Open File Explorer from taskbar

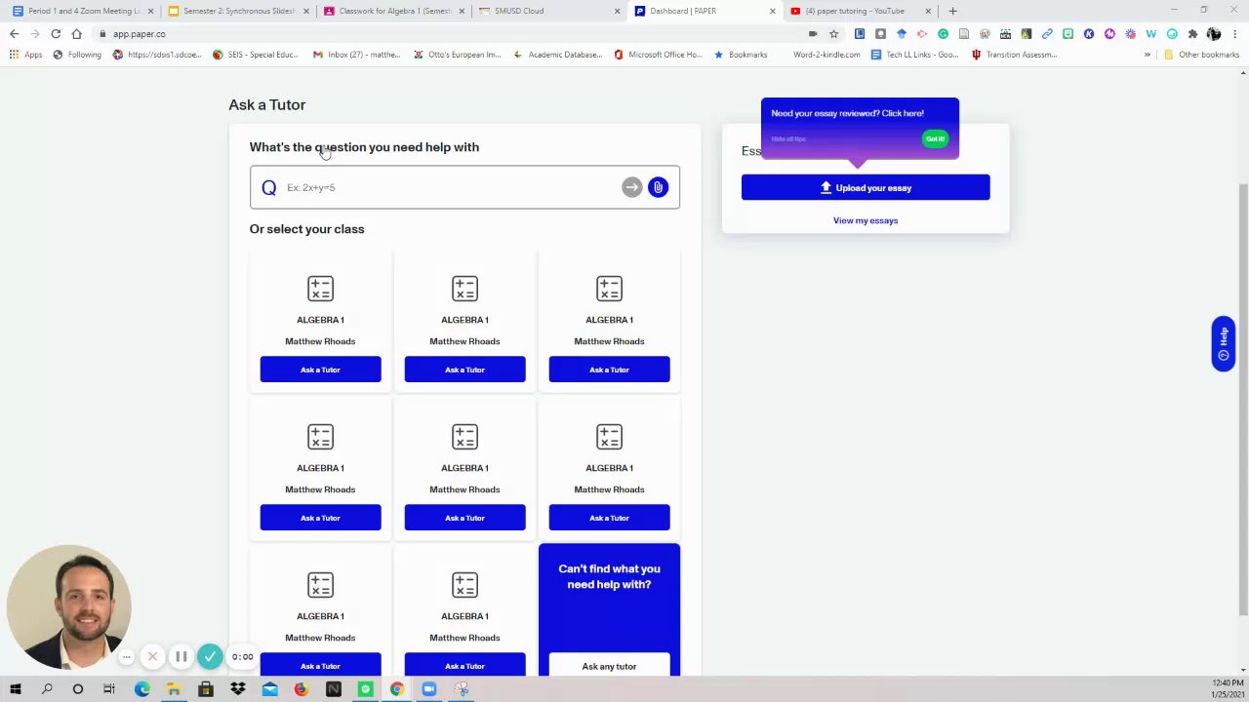click(x=174, y=689)
